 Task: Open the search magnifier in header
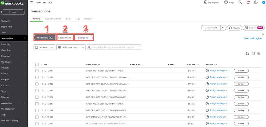240,2
